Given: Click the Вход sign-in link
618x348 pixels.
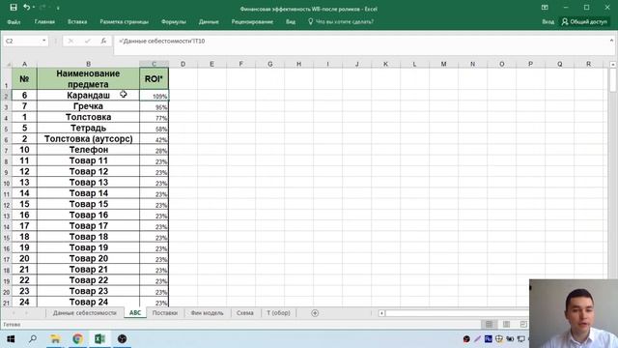Looking at the screenshot, I should pyautogui.click(x=548, y=22).
